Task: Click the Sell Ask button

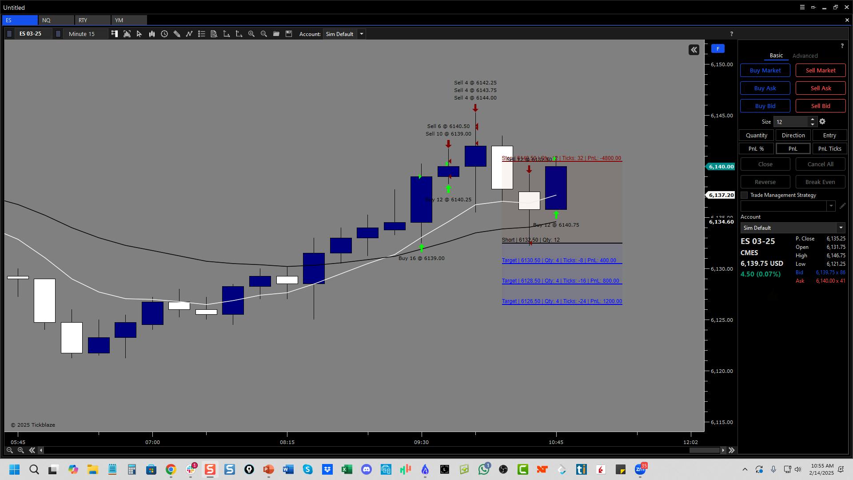Action: [x=820, y=88]
